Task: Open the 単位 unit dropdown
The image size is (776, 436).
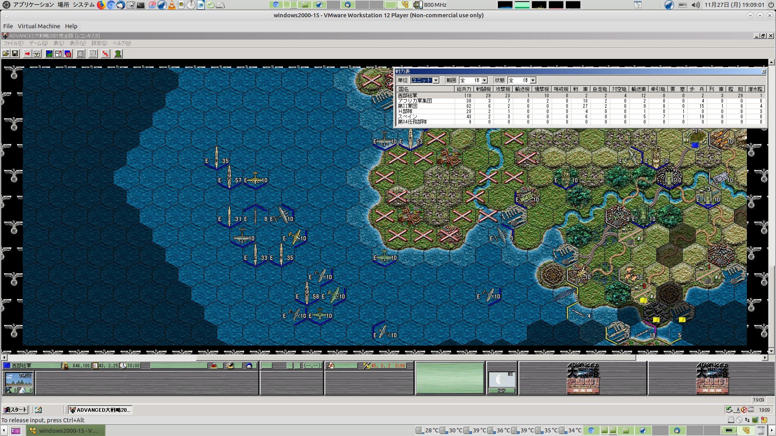Action: click(436, 80)
